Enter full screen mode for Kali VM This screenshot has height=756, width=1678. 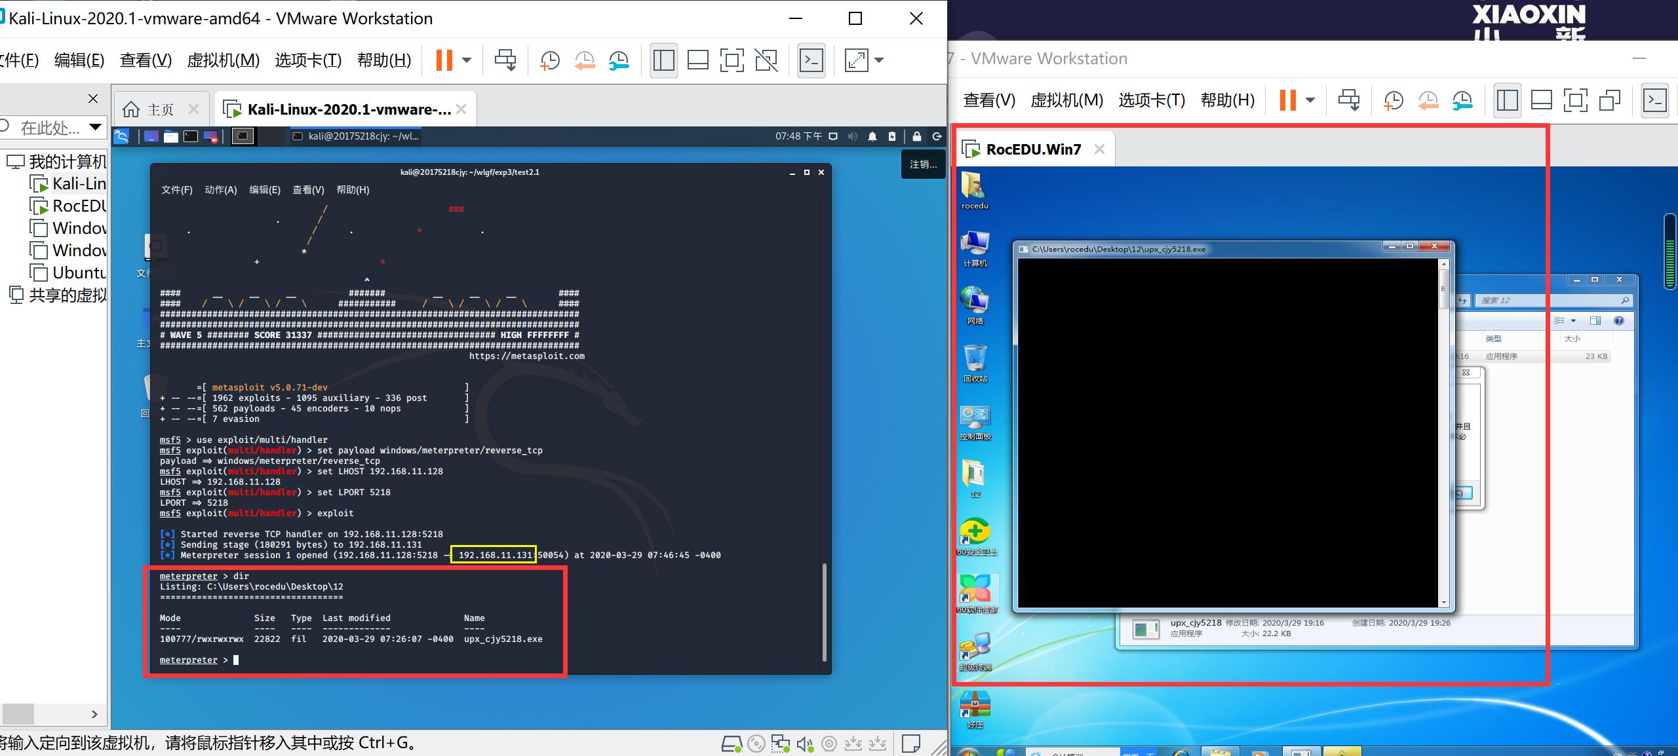coord(732,60)
